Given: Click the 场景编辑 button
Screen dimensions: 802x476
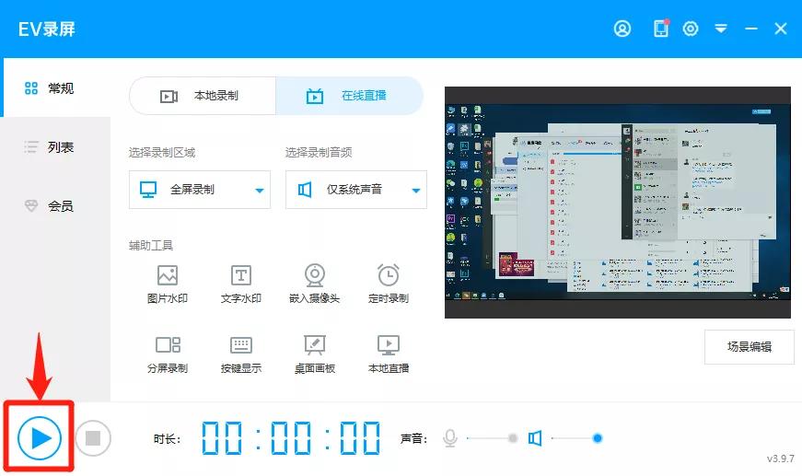Looking at the screenshot, I should coord(750,347).
